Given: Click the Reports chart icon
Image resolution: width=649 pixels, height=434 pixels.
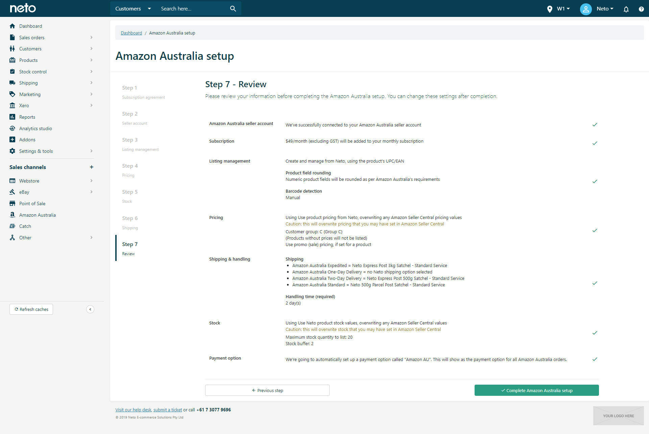Looking at the screenshot, I should pos(13,117).
